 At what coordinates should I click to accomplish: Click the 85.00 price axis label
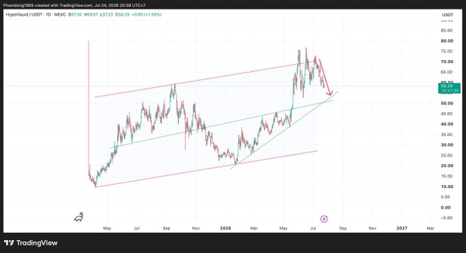click(447, 31)
